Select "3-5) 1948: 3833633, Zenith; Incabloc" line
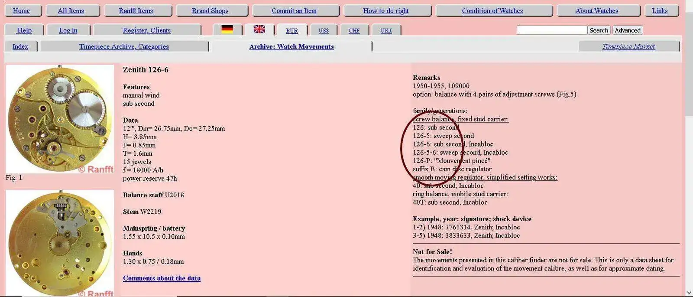 (466, 235)
